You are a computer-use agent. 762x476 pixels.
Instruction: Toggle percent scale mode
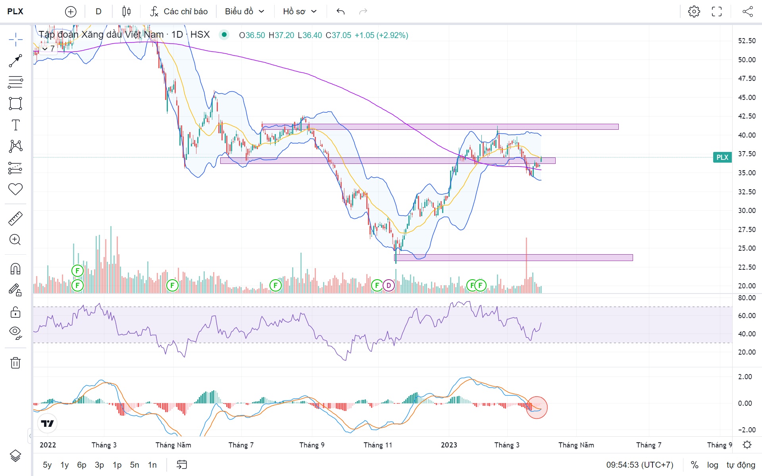[x=695, y=465]
